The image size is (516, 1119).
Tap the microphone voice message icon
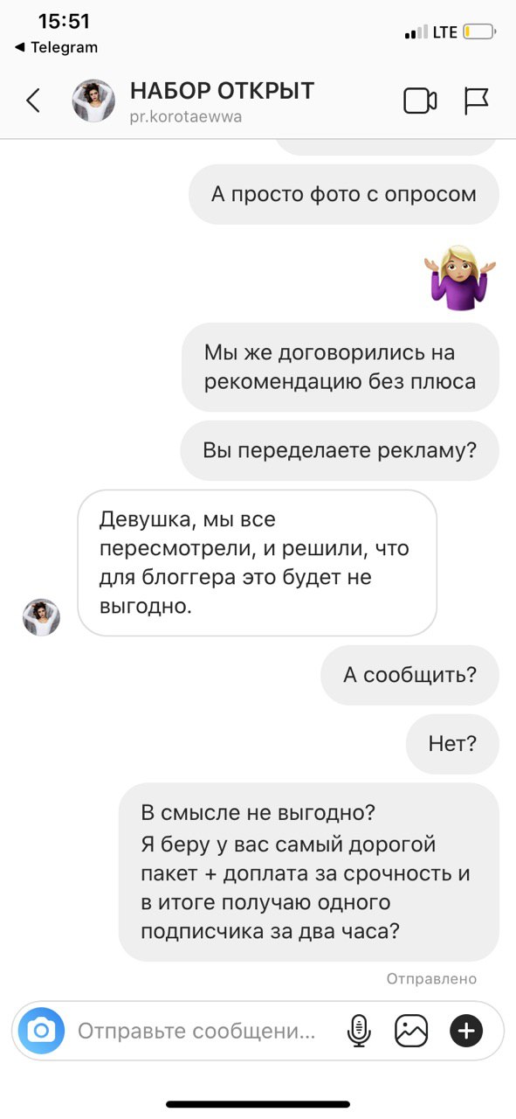coord(359,1032)
